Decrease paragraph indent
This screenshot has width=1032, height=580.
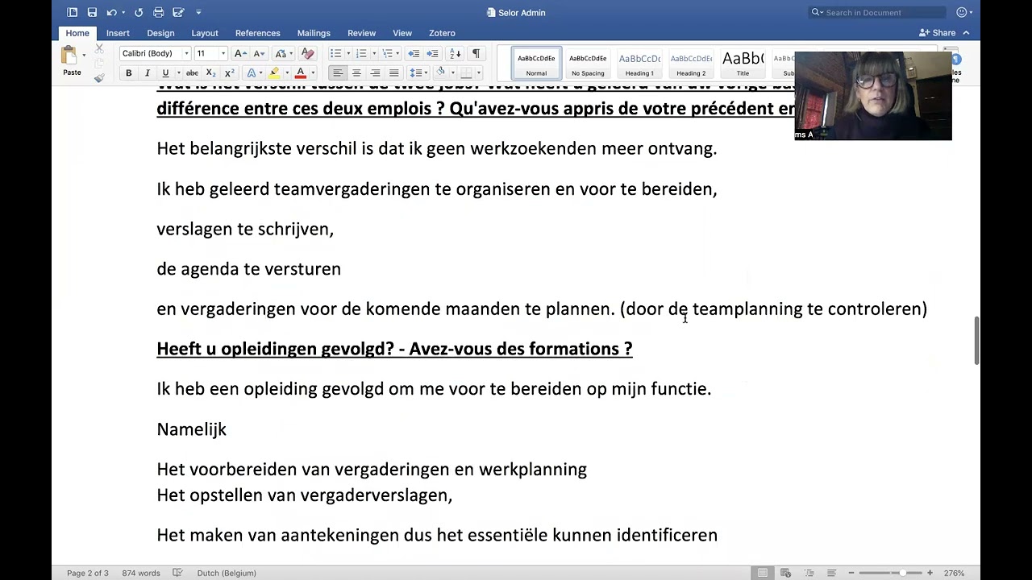pos(414,53)
